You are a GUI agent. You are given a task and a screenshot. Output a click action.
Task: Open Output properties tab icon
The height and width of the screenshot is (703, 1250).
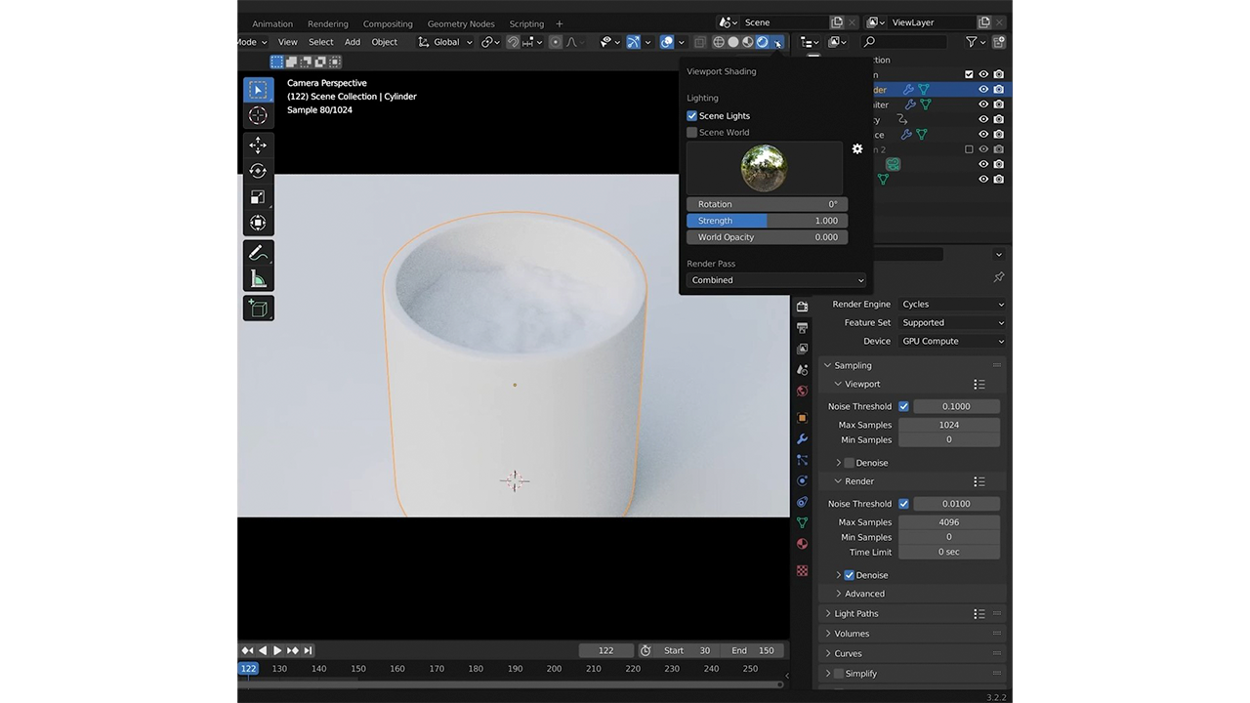(802, 328)
